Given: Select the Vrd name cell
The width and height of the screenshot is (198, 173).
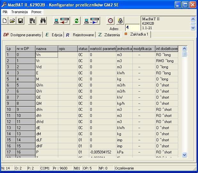Looking at the screenshot, I should [47, 67].
